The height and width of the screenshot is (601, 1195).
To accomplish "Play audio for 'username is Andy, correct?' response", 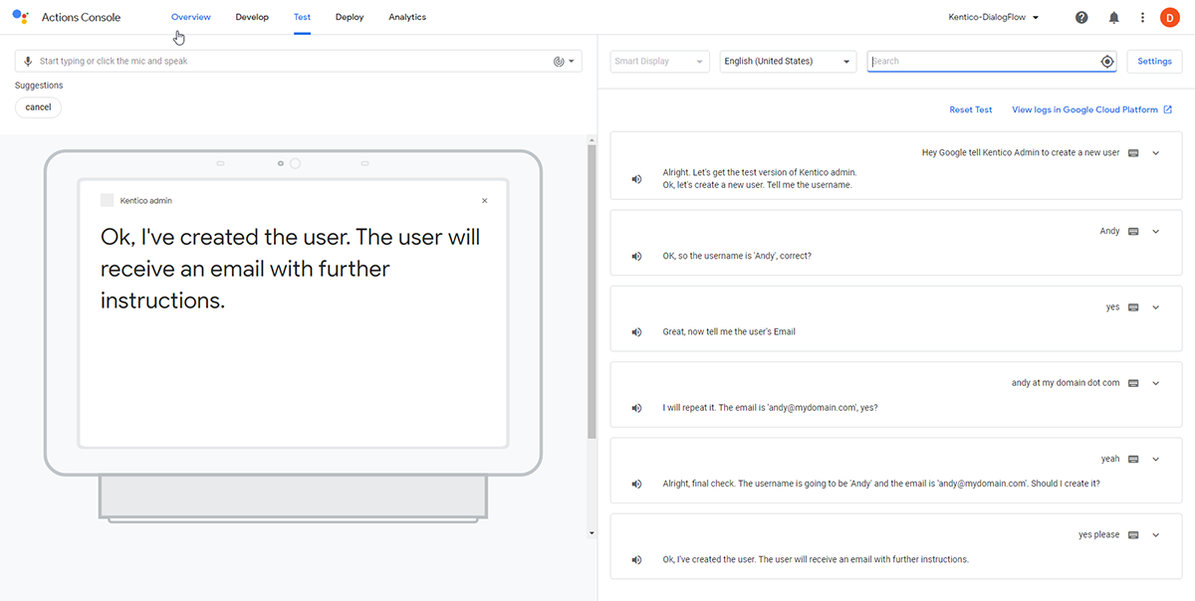I will click(x=636, y=256).
